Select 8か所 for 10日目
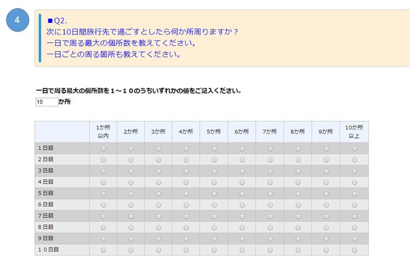 298,250
